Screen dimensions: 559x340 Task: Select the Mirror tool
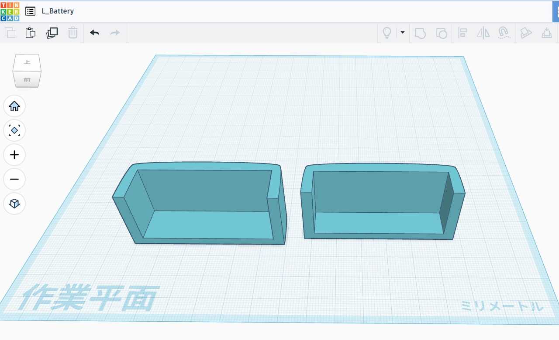[483, 33]
